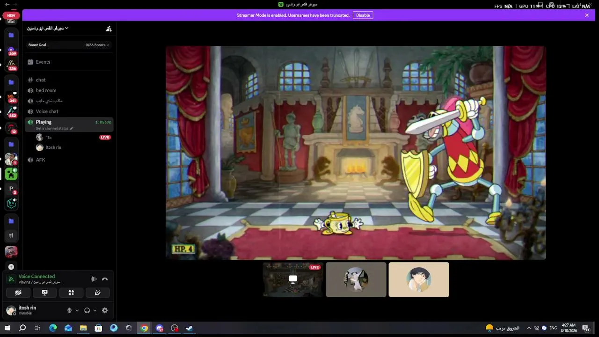Open the Events section
599x337 pixels.
(x=69, y=62)
